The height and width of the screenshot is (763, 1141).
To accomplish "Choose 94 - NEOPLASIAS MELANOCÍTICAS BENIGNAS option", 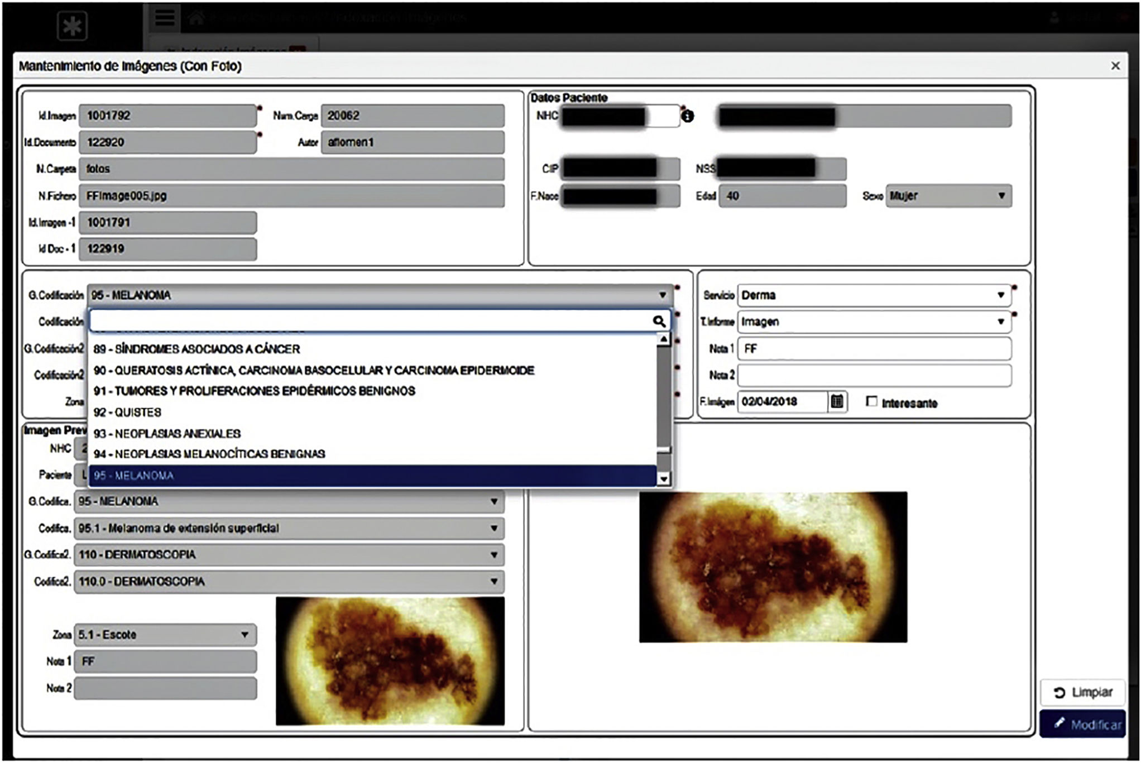I will [209, 454].
